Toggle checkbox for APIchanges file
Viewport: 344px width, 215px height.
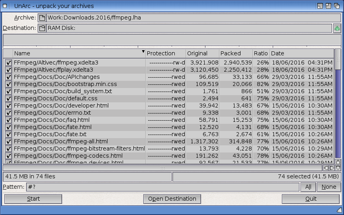point(8,77)
